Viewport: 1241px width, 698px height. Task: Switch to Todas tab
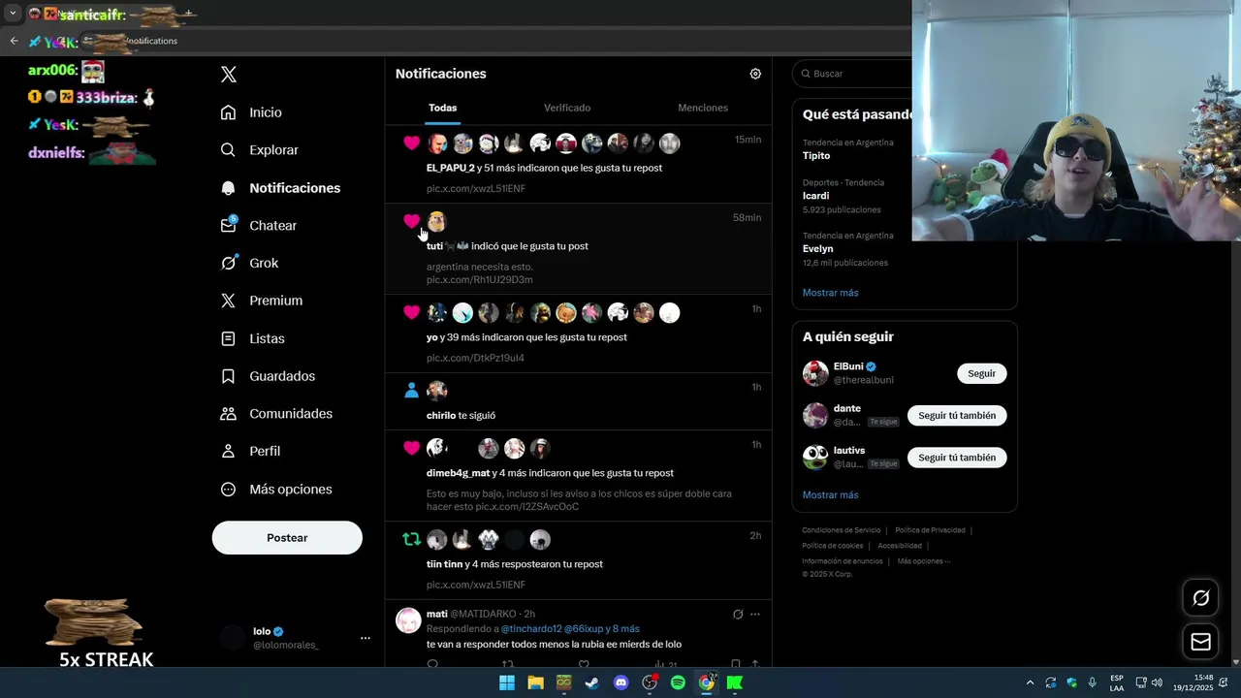(442, 108)
